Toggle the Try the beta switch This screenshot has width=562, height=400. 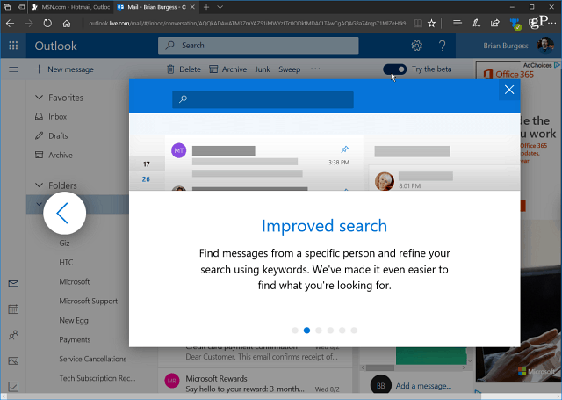(394, 69)
